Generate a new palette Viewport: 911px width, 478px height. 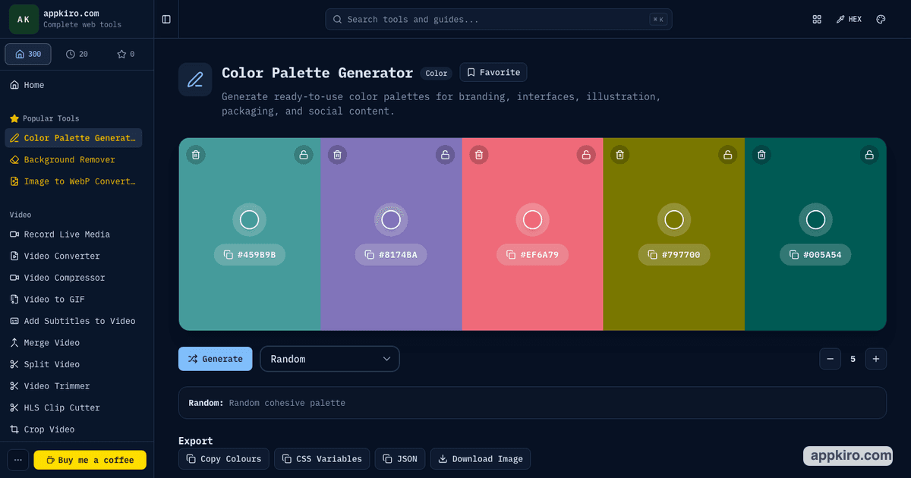click(216, 359)
